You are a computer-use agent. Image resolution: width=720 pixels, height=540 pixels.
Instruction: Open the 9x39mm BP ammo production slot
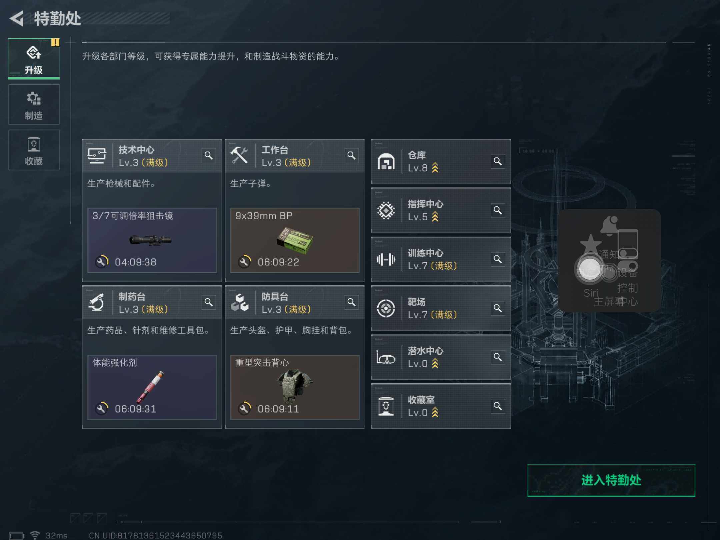click(x=295, y=240)
